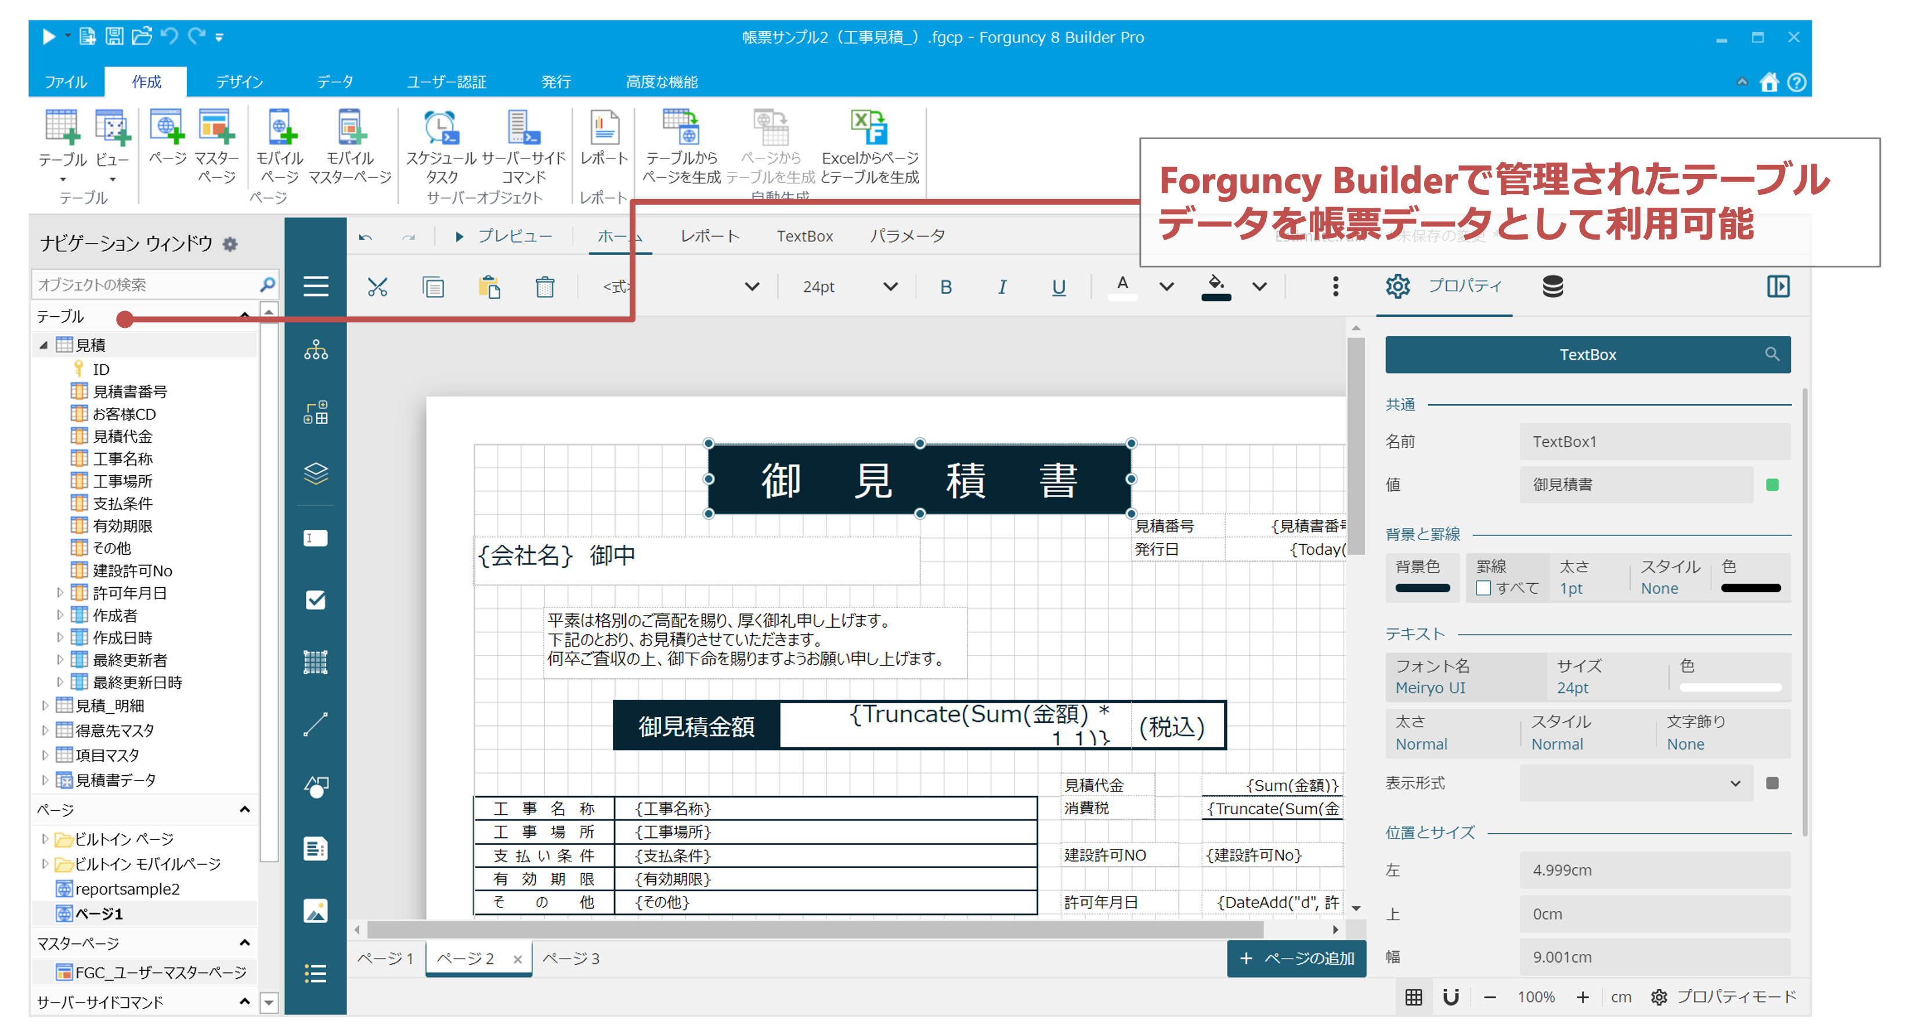Viewport: 1907px width, 1034px height.
Task: Select the TextBox tool in the side toolbar
Action: tap(316, 538)
